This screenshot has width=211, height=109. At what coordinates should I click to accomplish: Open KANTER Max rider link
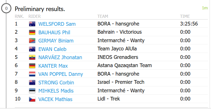tap(53, 66)
